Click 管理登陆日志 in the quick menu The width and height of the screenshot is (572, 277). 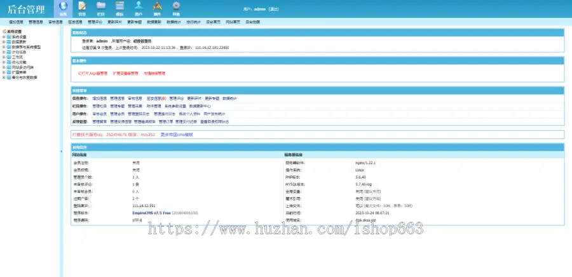[x=139, y=114]
